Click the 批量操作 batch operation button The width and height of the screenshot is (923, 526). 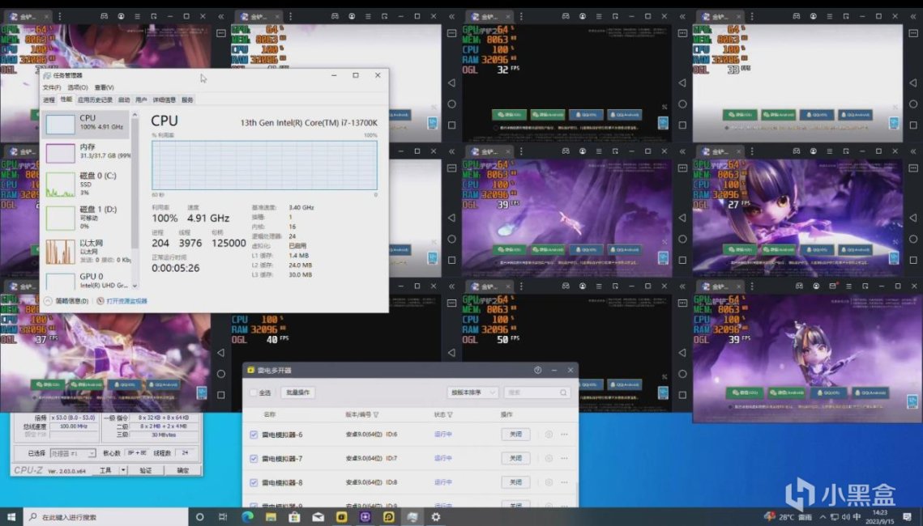(x=298, y=392)
